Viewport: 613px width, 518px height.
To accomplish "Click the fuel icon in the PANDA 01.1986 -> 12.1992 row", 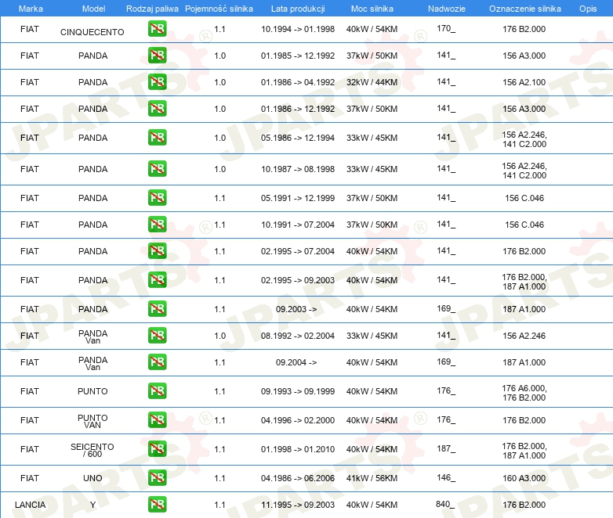I will 157,109.
